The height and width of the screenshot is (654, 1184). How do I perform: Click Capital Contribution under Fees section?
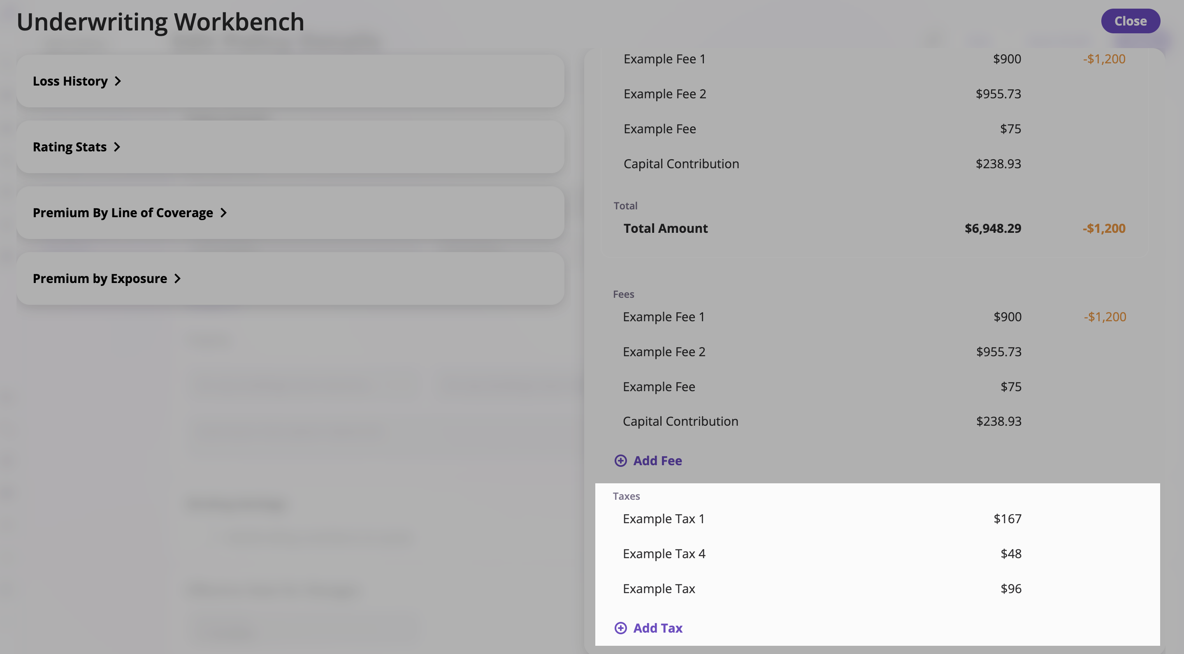coord(680,422)
